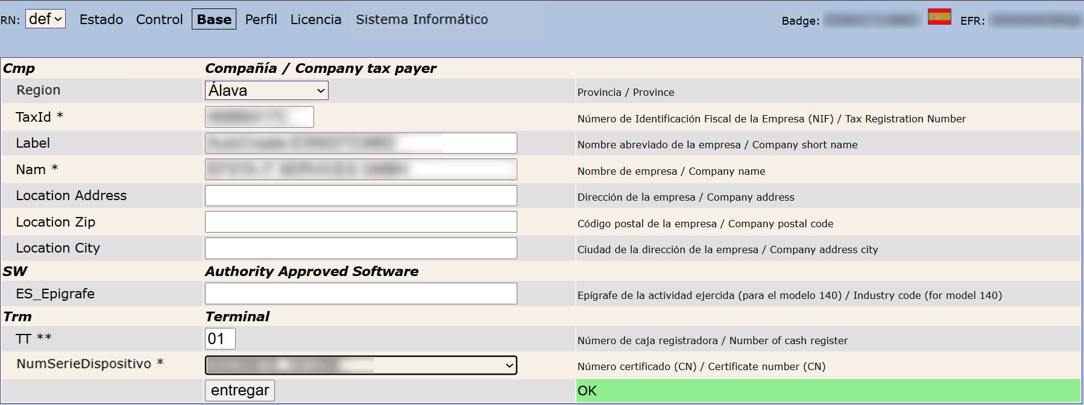This screenshot has width=1084, height=405.
Task: Expand the Region dropdown showing Álava
Action: [x=266, y=90]
